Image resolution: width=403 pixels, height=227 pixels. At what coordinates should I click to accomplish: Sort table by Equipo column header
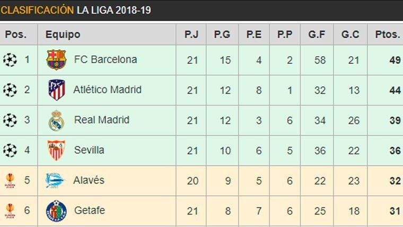click(63, 34)
